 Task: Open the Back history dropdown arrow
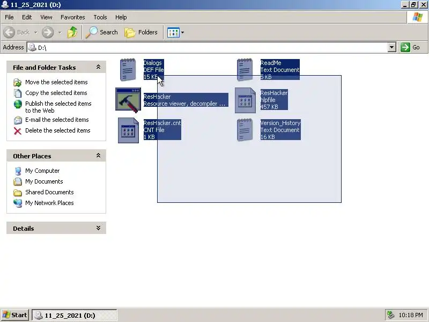tap(35, 33)
